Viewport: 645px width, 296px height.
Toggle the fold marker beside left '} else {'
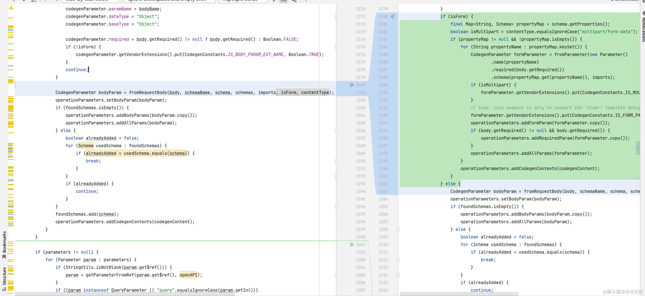336,131
